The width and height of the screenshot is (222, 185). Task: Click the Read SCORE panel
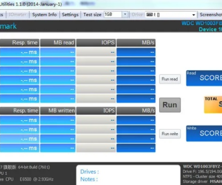204,78
